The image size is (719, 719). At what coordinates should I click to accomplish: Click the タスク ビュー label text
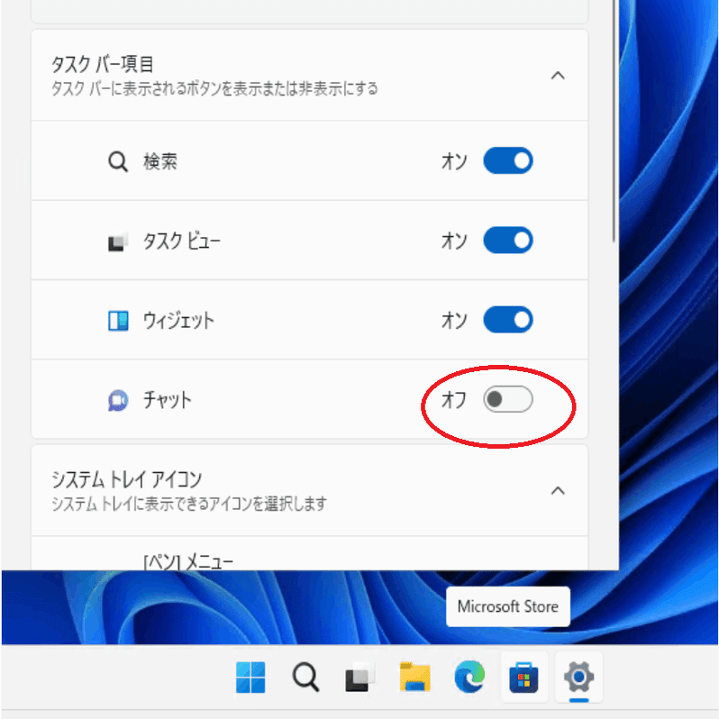[x=182, y=241]
